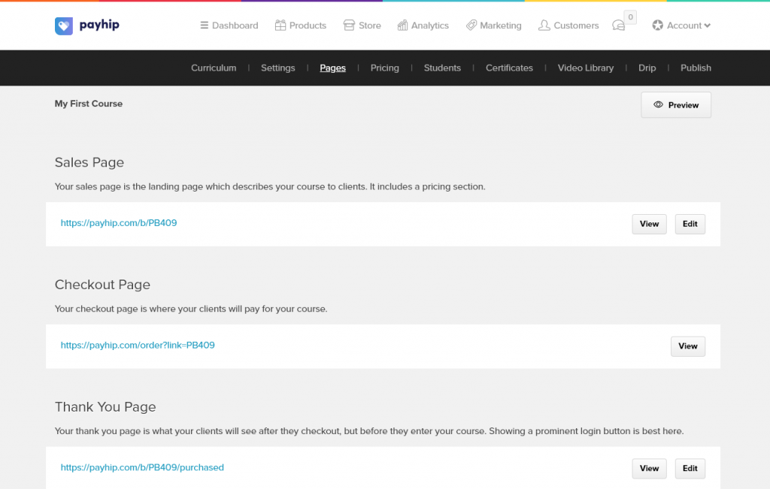Switch to the Pricing tab

tap(384, 68)
